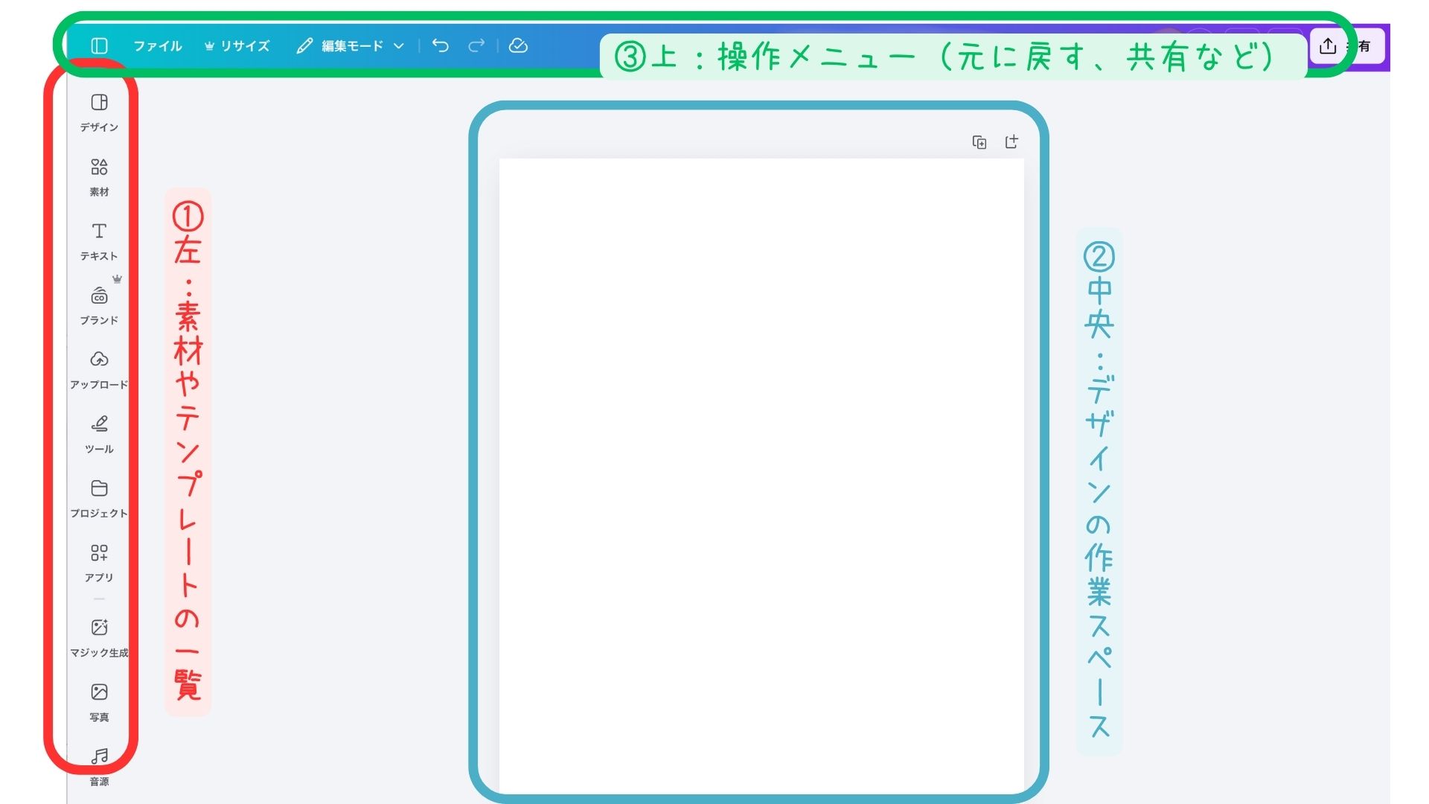This screenshot has width=1429, height=804.
Task: Click the リサイズ (Resize) menu item
Action: coord(237,46)
